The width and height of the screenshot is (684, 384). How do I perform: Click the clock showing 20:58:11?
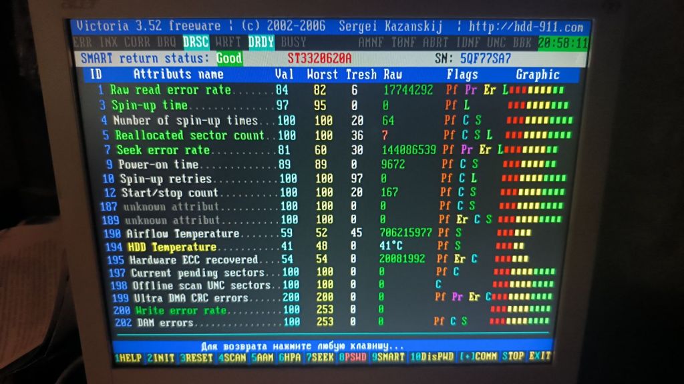pyautogui.click(x=563, y=43)
